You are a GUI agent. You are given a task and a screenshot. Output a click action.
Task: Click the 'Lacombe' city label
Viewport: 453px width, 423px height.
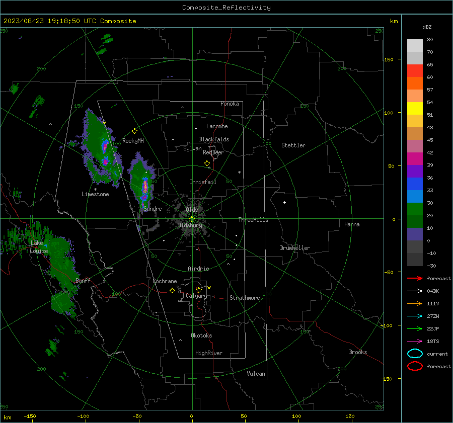pyautogui.click(x=217, y=126)
